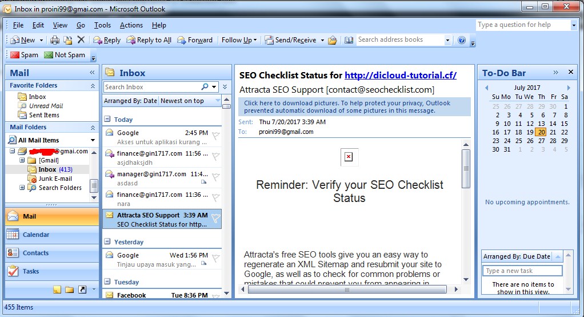Switch to the Contacts pane

click(x=52, y=253)
